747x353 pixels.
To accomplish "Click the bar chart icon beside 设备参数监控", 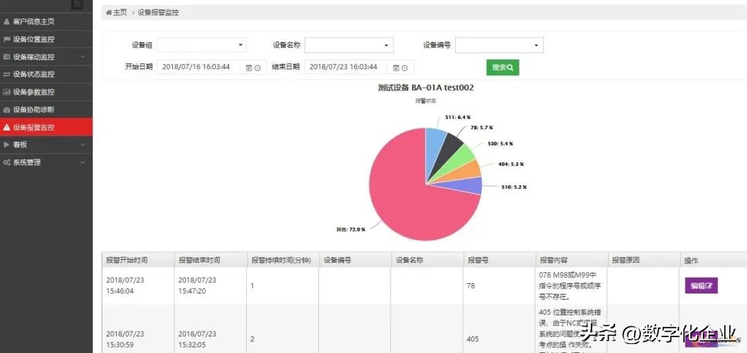I will tap(7, 92).
